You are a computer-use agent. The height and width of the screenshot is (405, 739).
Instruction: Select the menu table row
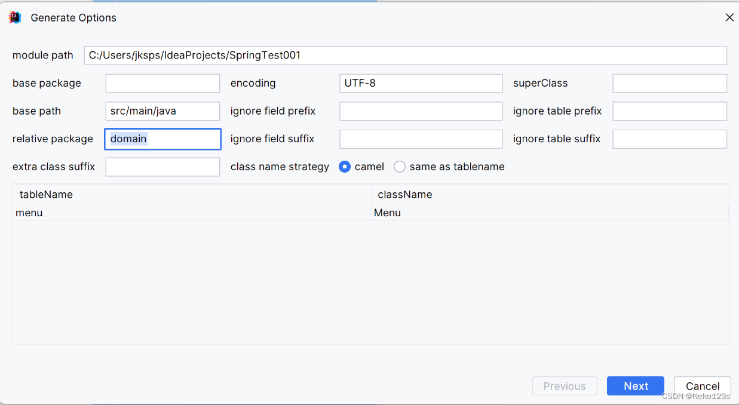(370, 213)
